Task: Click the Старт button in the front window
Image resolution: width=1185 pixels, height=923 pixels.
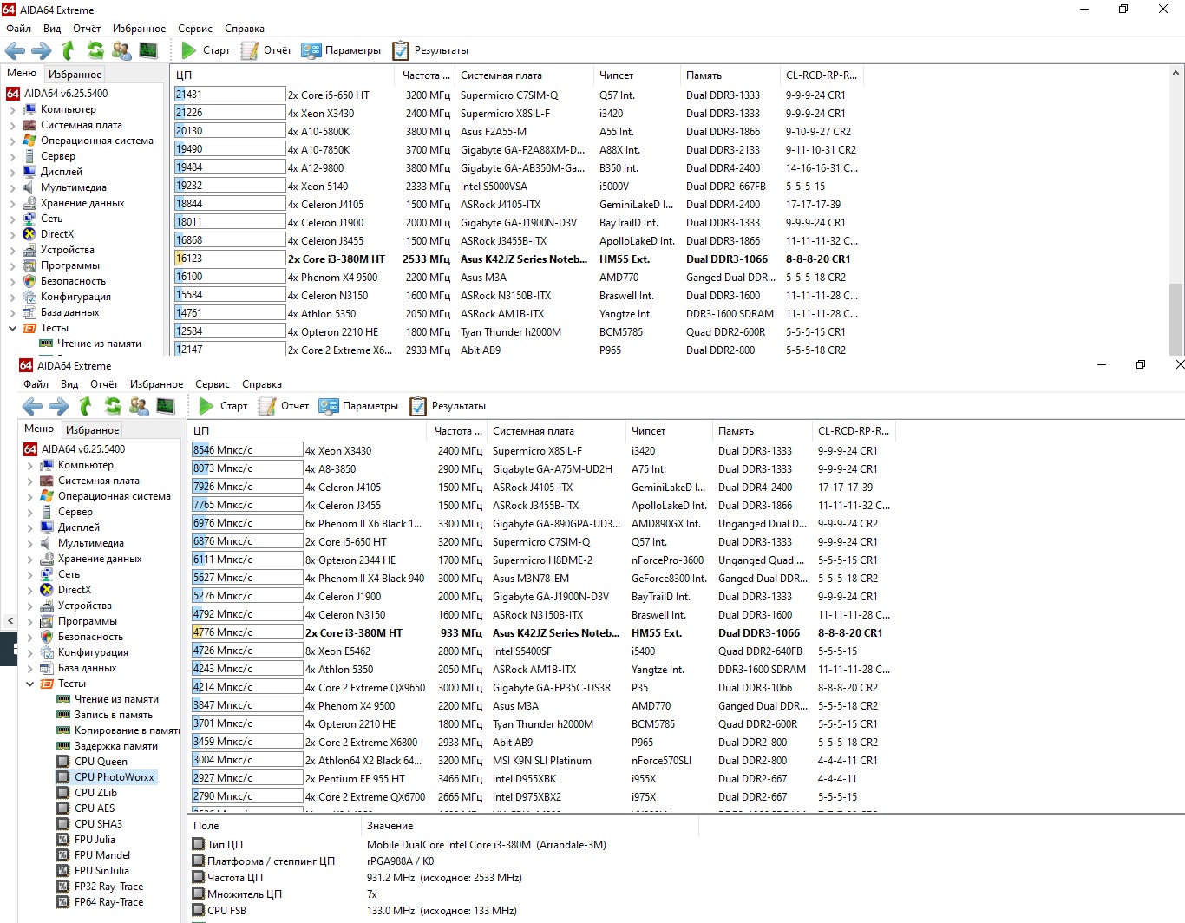Action: click(224, 406)
